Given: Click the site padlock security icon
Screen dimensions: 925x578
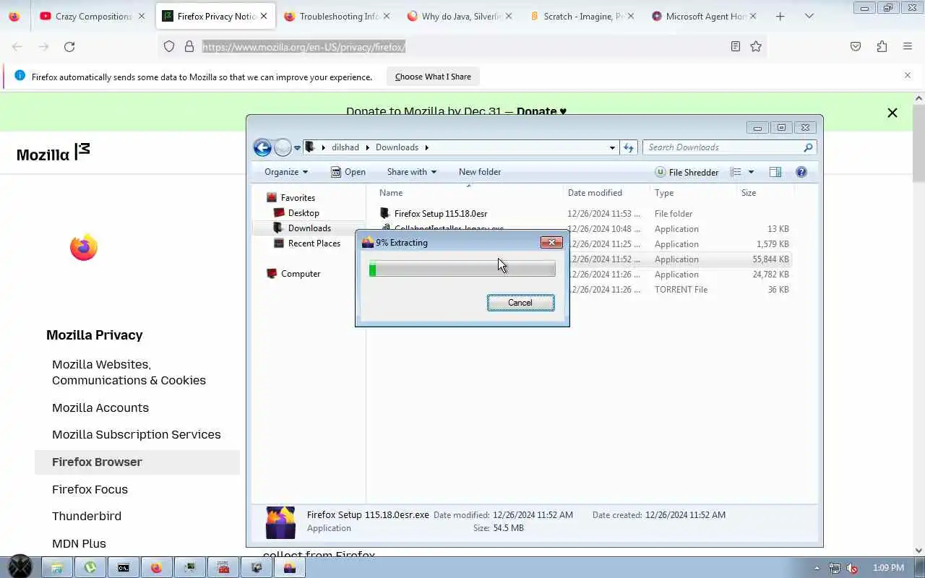Looking at the screenshot, I should pyautogui.click(x=189, y=46).
